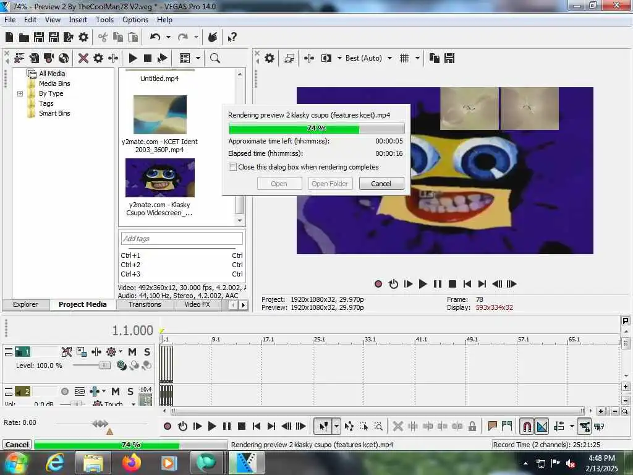Image resolution: width=633 pixels, height=475 pixels.
Task: Click the Search media magnifier icon
Action: point(215,58)
